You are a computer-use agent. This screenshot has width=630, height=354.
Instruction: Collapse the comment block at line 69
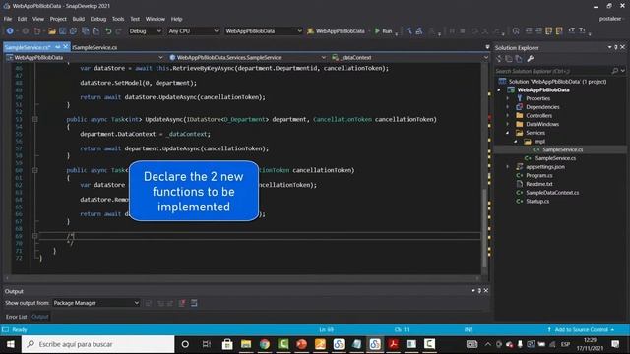tap(35, 236)
